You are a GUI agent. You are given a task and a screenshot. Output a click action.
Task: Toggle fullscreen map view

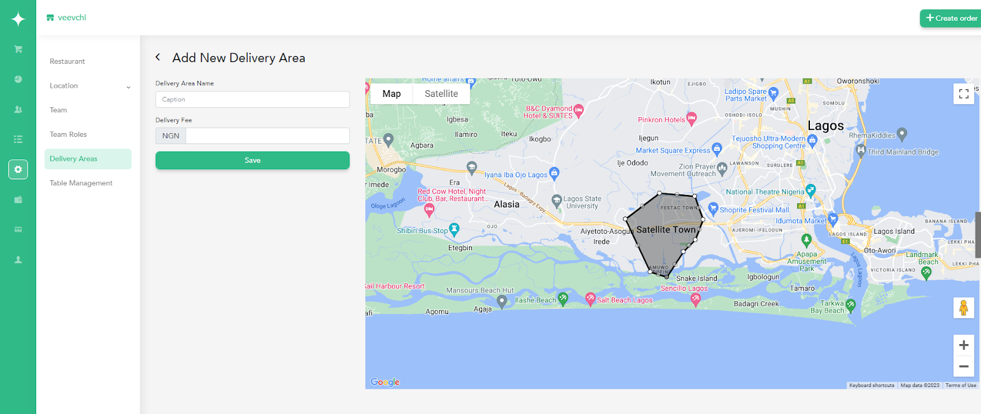(x=964, y=94)
